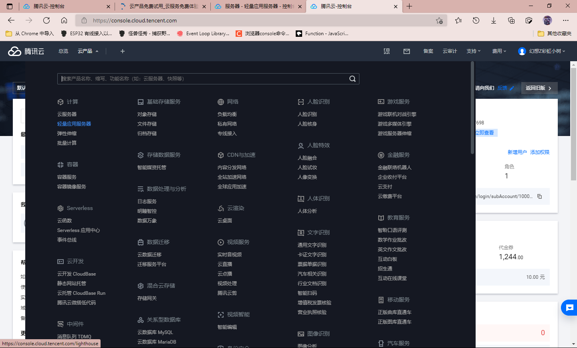Click the edit pencil icon next to 反馈
Image resolution: width=577 pixels, height=348 pixels.
[x=512, y=88]
